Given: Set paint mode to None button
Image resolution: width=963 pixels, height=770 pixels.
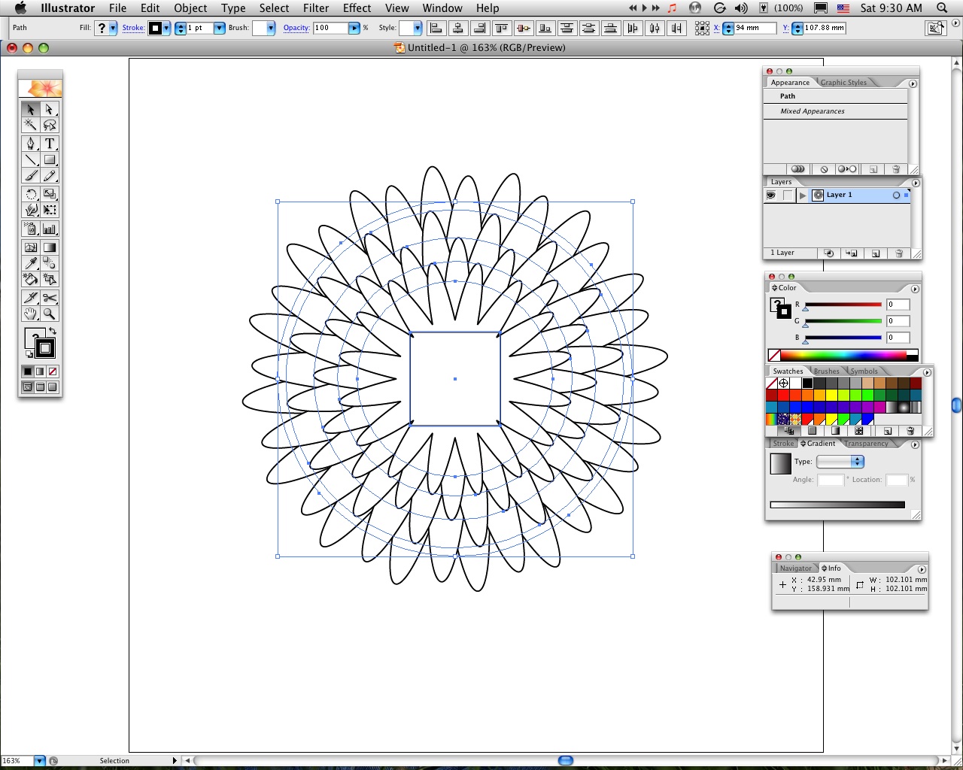Looking at the screenshot, I should pyautogui.click(x=53, y=371).
